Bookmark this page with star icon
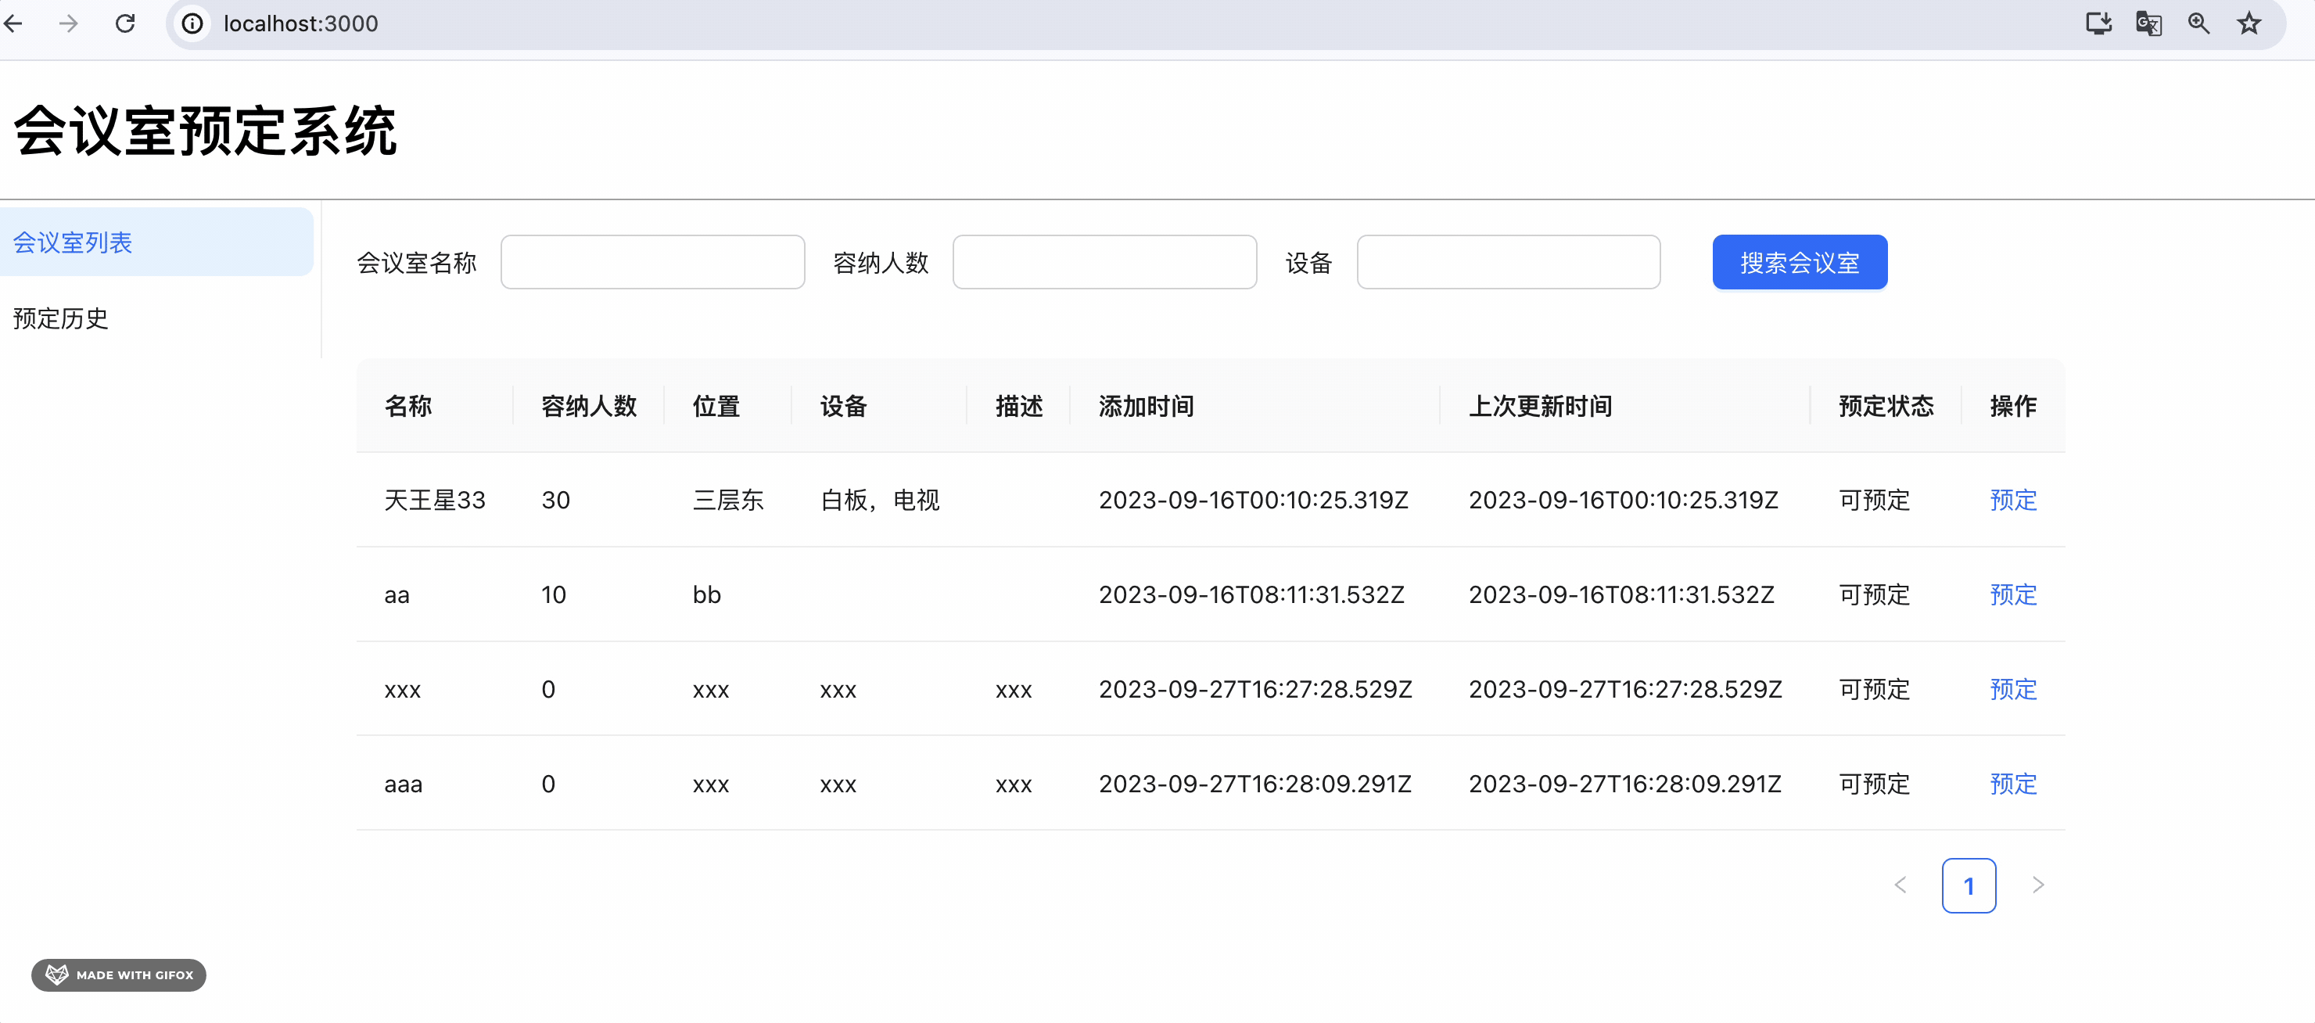 pos(2249,23)
